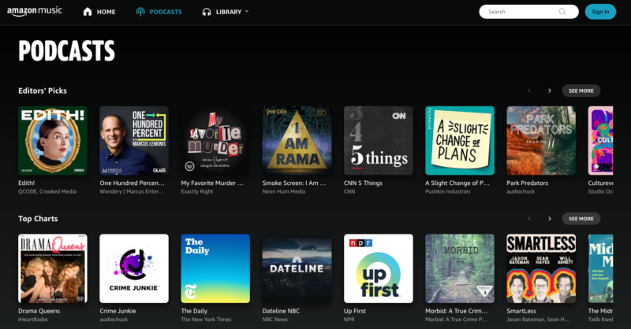631x329 pixels.
Task: Click 'NBC News' publisher text
Action: (275, 320)
